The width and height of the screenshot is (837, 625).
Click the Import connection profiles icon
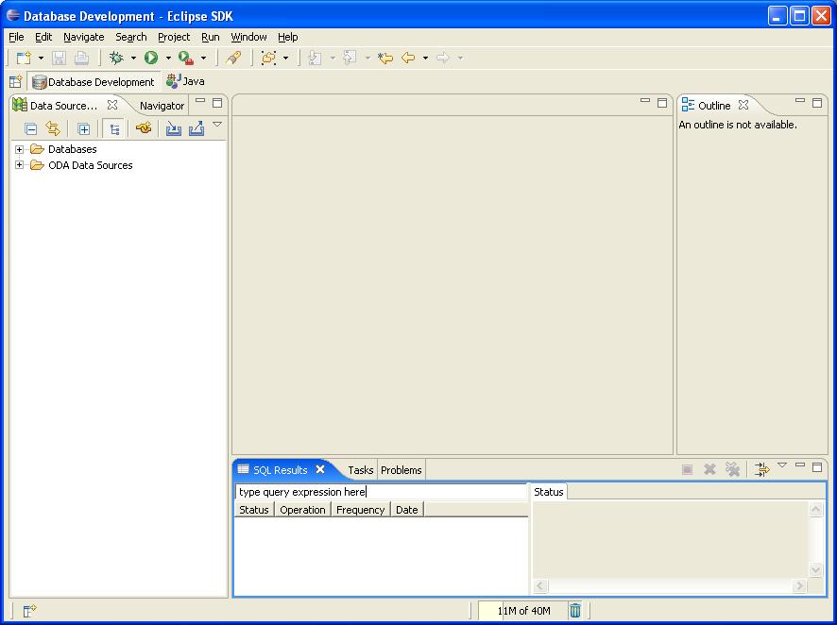tap(174, 128)
